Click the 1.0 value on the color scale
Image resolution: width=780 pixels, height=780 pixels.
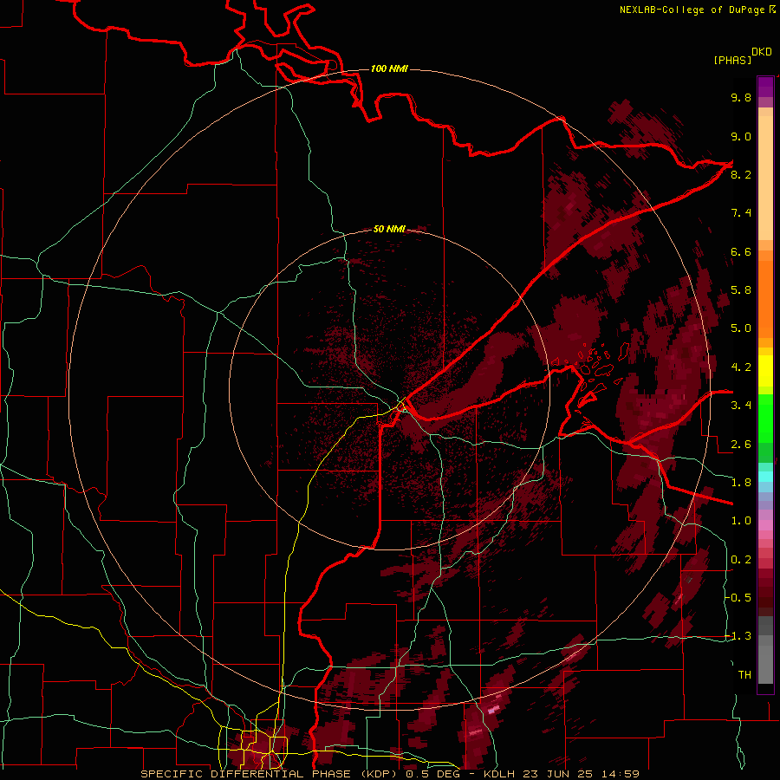[x=741, y=521]
